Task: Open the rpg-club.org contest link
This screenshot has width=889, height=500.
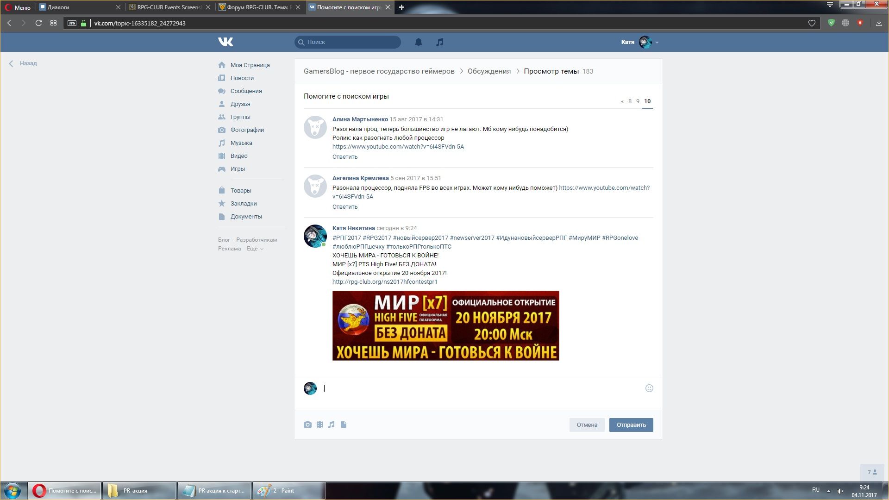Action: pyautogui.click(x=385, y=281)
